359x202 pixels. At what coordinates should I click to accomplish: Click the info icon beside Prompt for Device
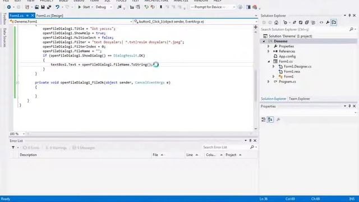tap(240, 7)
